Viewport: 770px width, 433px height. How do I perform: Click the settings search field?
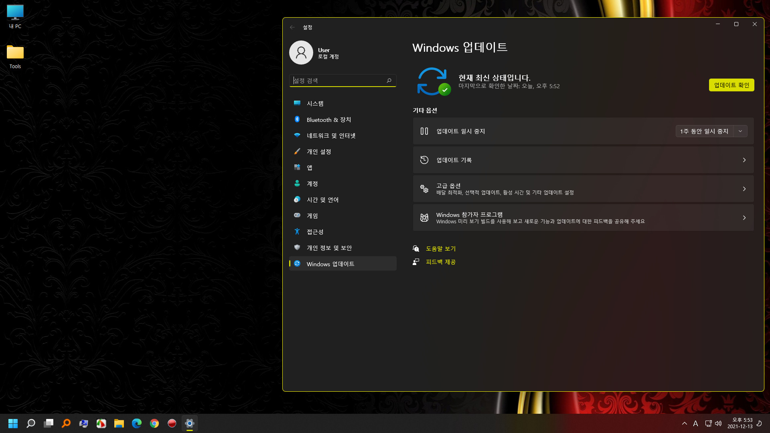(343, 81)
